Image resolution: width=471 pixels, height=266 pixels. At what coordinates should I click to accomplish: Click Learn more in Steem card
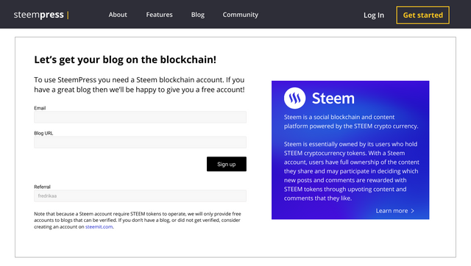(392, 211)
